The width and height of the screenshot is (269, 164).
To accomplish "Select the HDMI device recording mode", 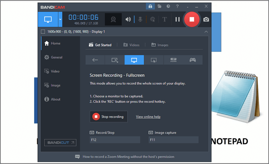I will click(173, 60).
